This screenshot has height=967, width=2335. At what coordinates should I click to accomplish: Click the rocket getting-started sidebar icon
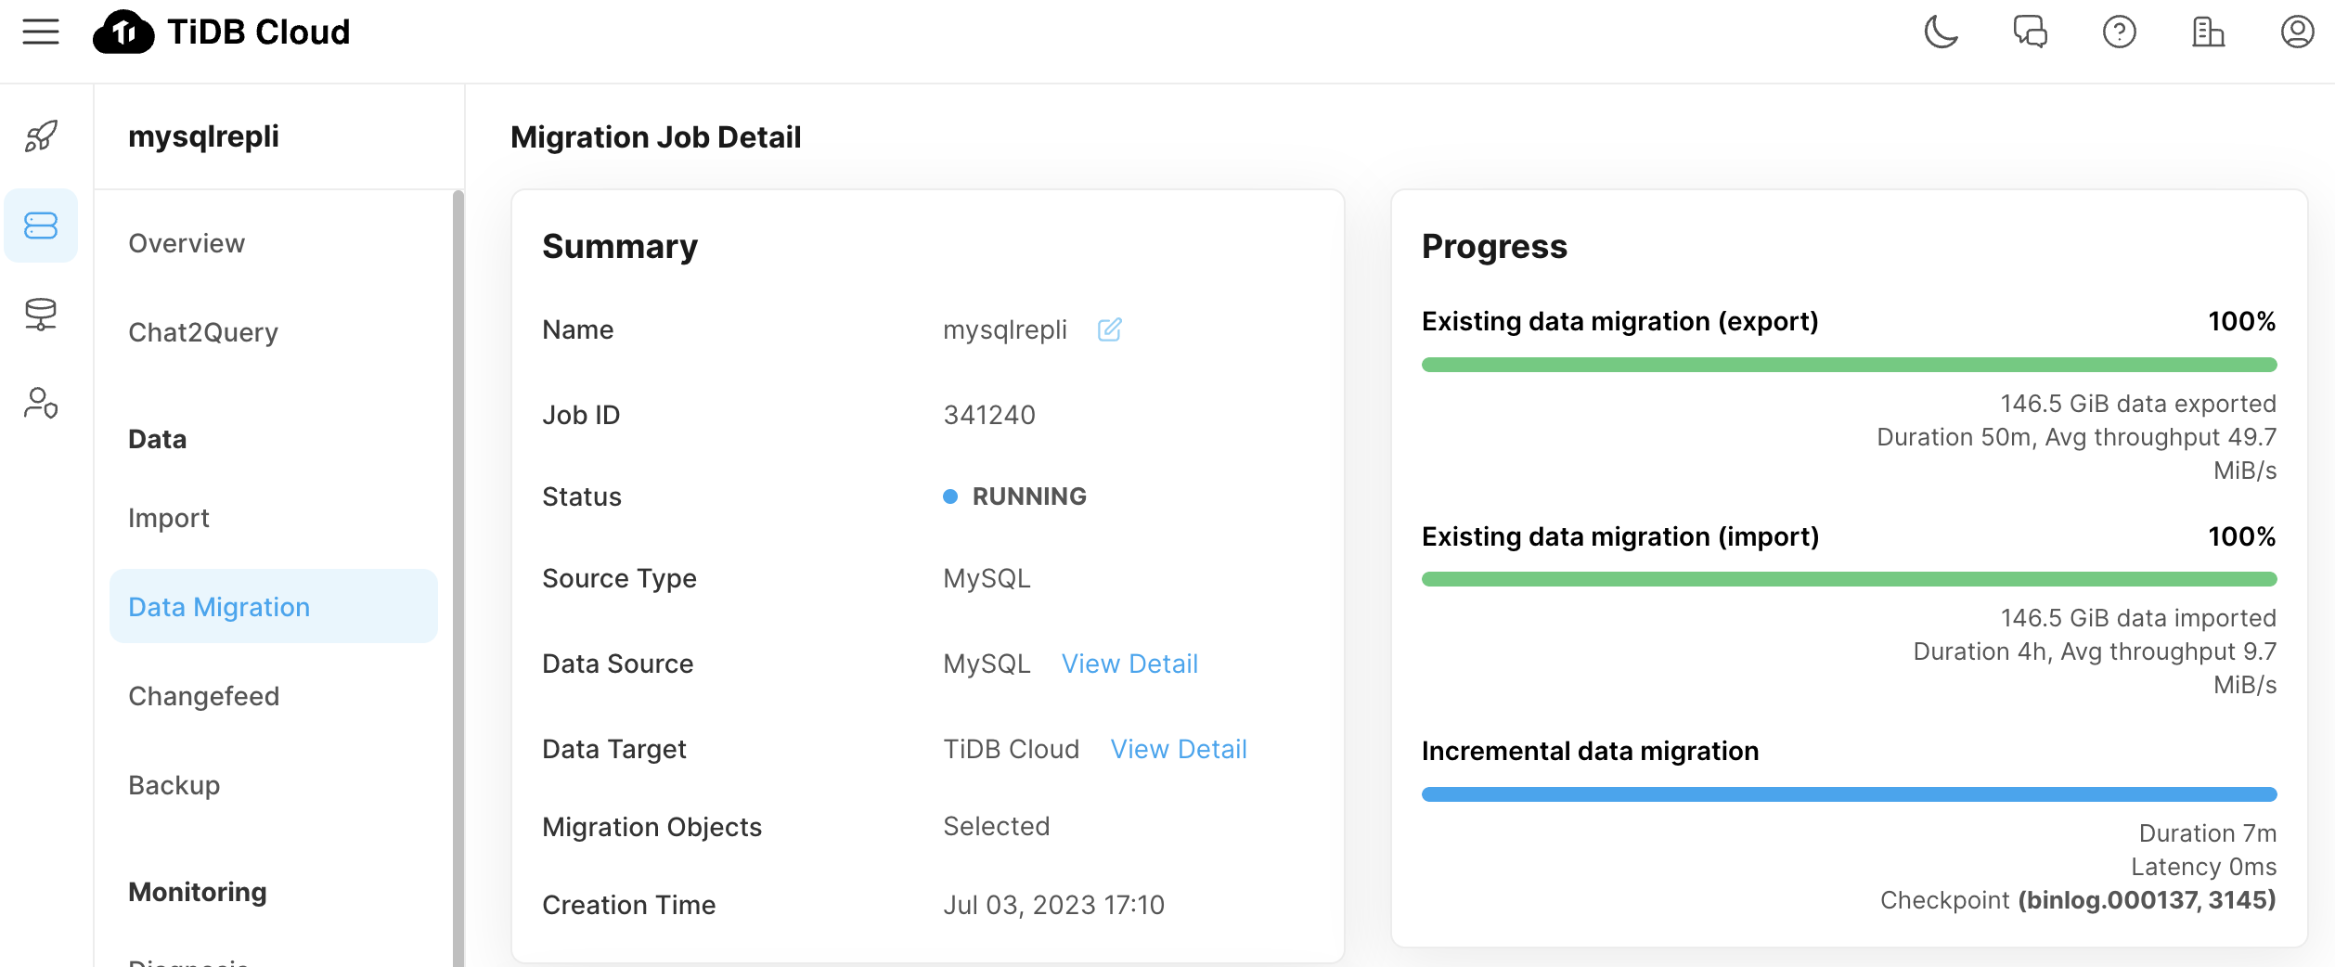(x=41, y=136)
